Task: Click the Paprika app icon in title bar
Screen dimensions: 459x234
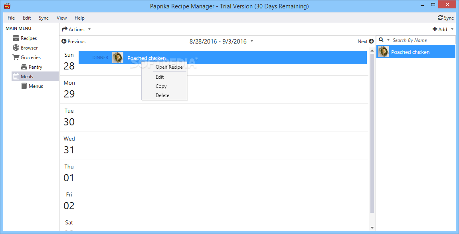Action: [7, 6]
